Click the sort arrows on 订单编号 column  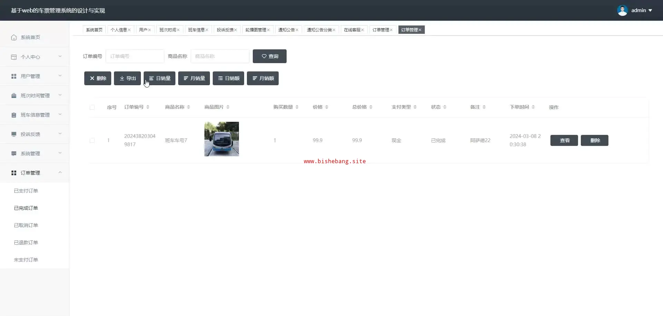click(x=148, y=107)
